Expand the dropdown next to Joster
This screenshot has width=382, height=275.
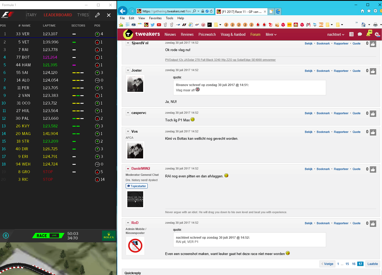pos(128,71)
